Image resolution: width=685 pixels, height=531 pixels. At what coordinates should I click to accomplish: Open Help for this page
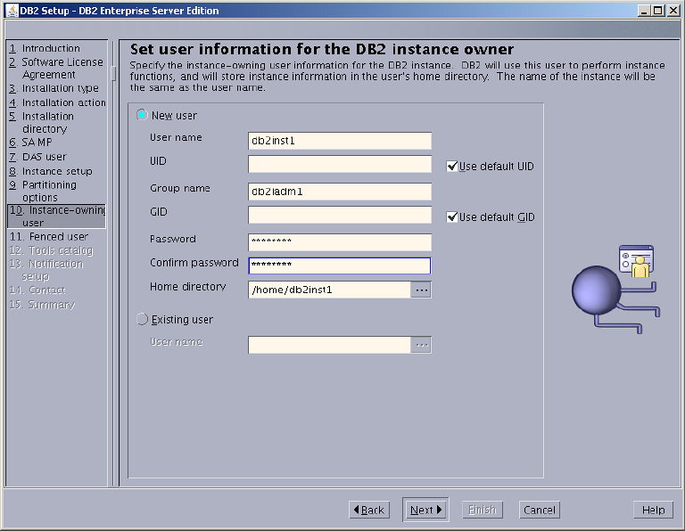[653, 510]
